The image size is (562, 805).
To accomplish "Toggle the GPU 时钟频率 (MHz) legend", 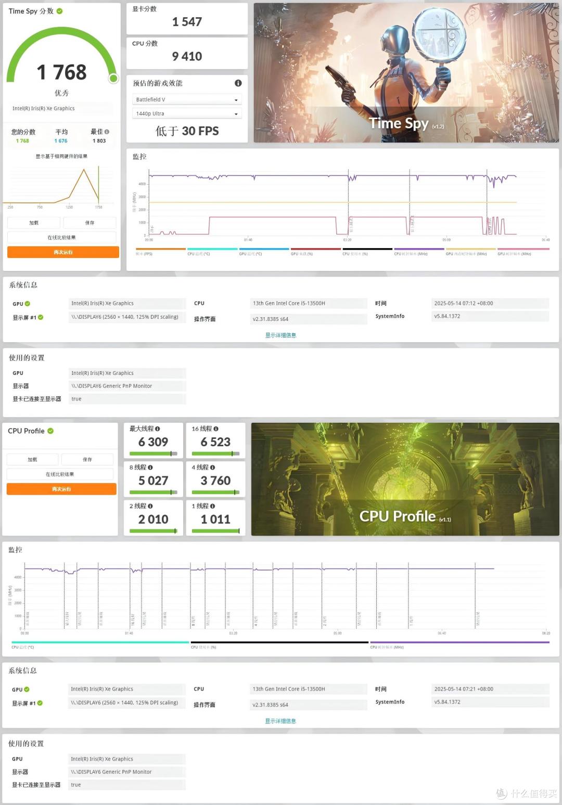I will pyautogui.click(x=523, y=252).
